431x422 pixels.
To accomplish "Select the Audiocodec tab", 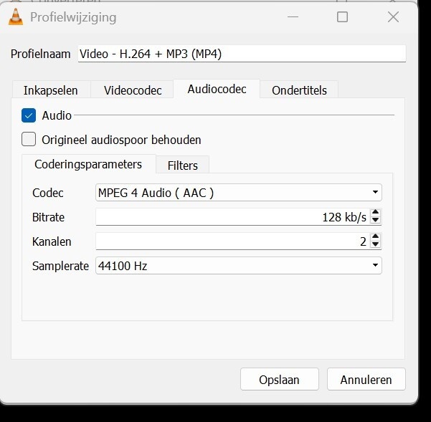I will (x=217, y=90).
